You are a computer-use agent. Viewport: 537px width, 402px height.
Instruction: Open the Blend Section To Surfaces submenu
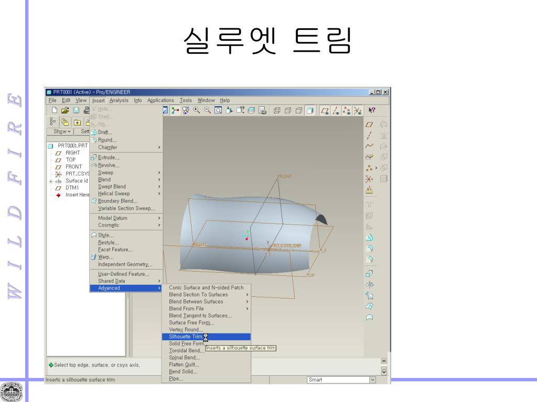(206, 295)
